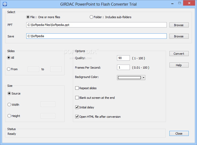Browse for the Save destination folder

pyautogui.click(x=179, y=36)
